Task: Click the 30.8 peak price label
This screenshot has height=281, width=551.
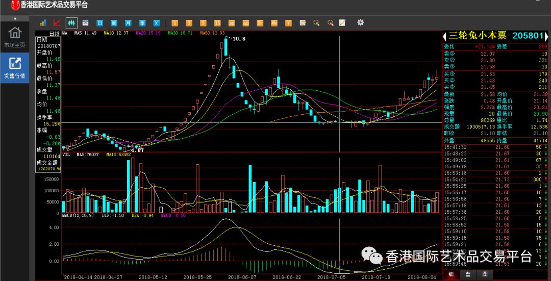Action: click(x=239, y=39)
